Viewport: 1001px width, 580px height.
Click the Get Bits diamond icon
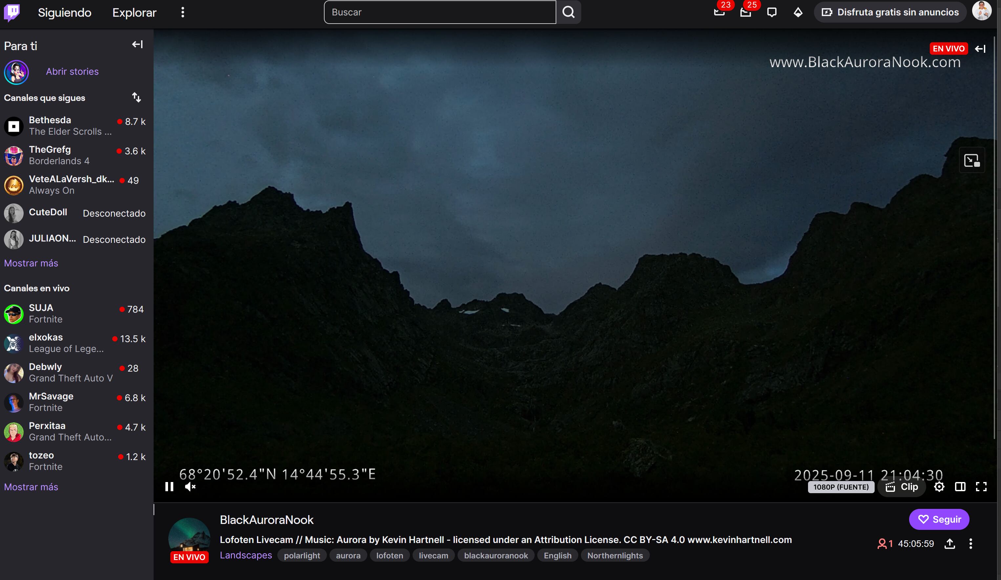[798, 12]
